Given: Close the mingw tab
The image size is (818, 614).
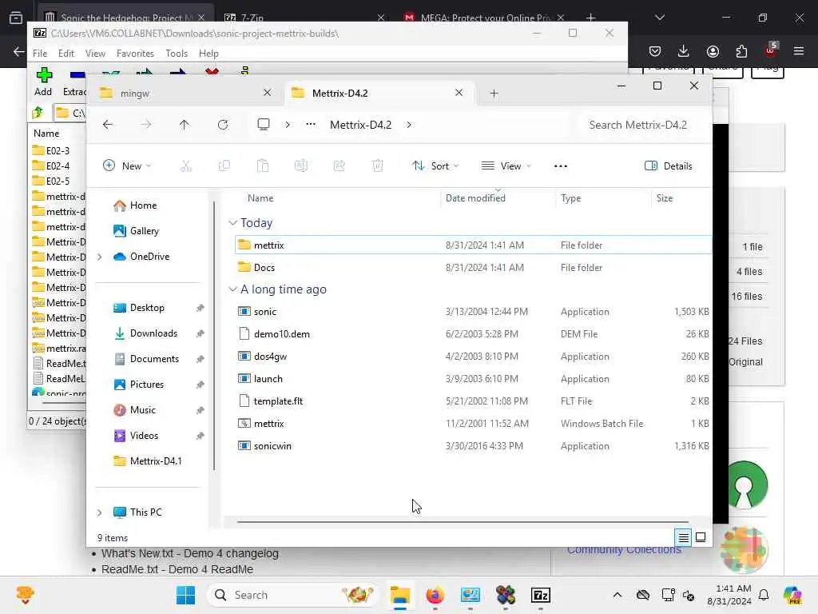Looking at the screenshot, I should pyautogui.click(x=267, y=93).
